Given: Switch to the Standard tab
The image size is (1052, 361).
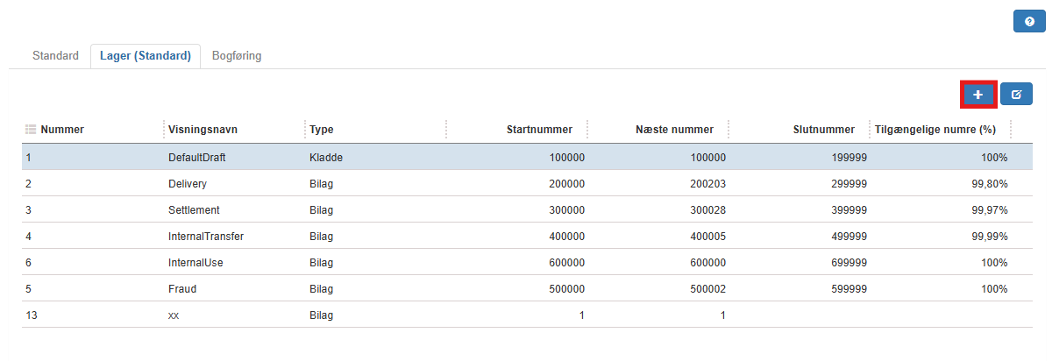Looking at the screenshot, I should click(x=55, y=55).
